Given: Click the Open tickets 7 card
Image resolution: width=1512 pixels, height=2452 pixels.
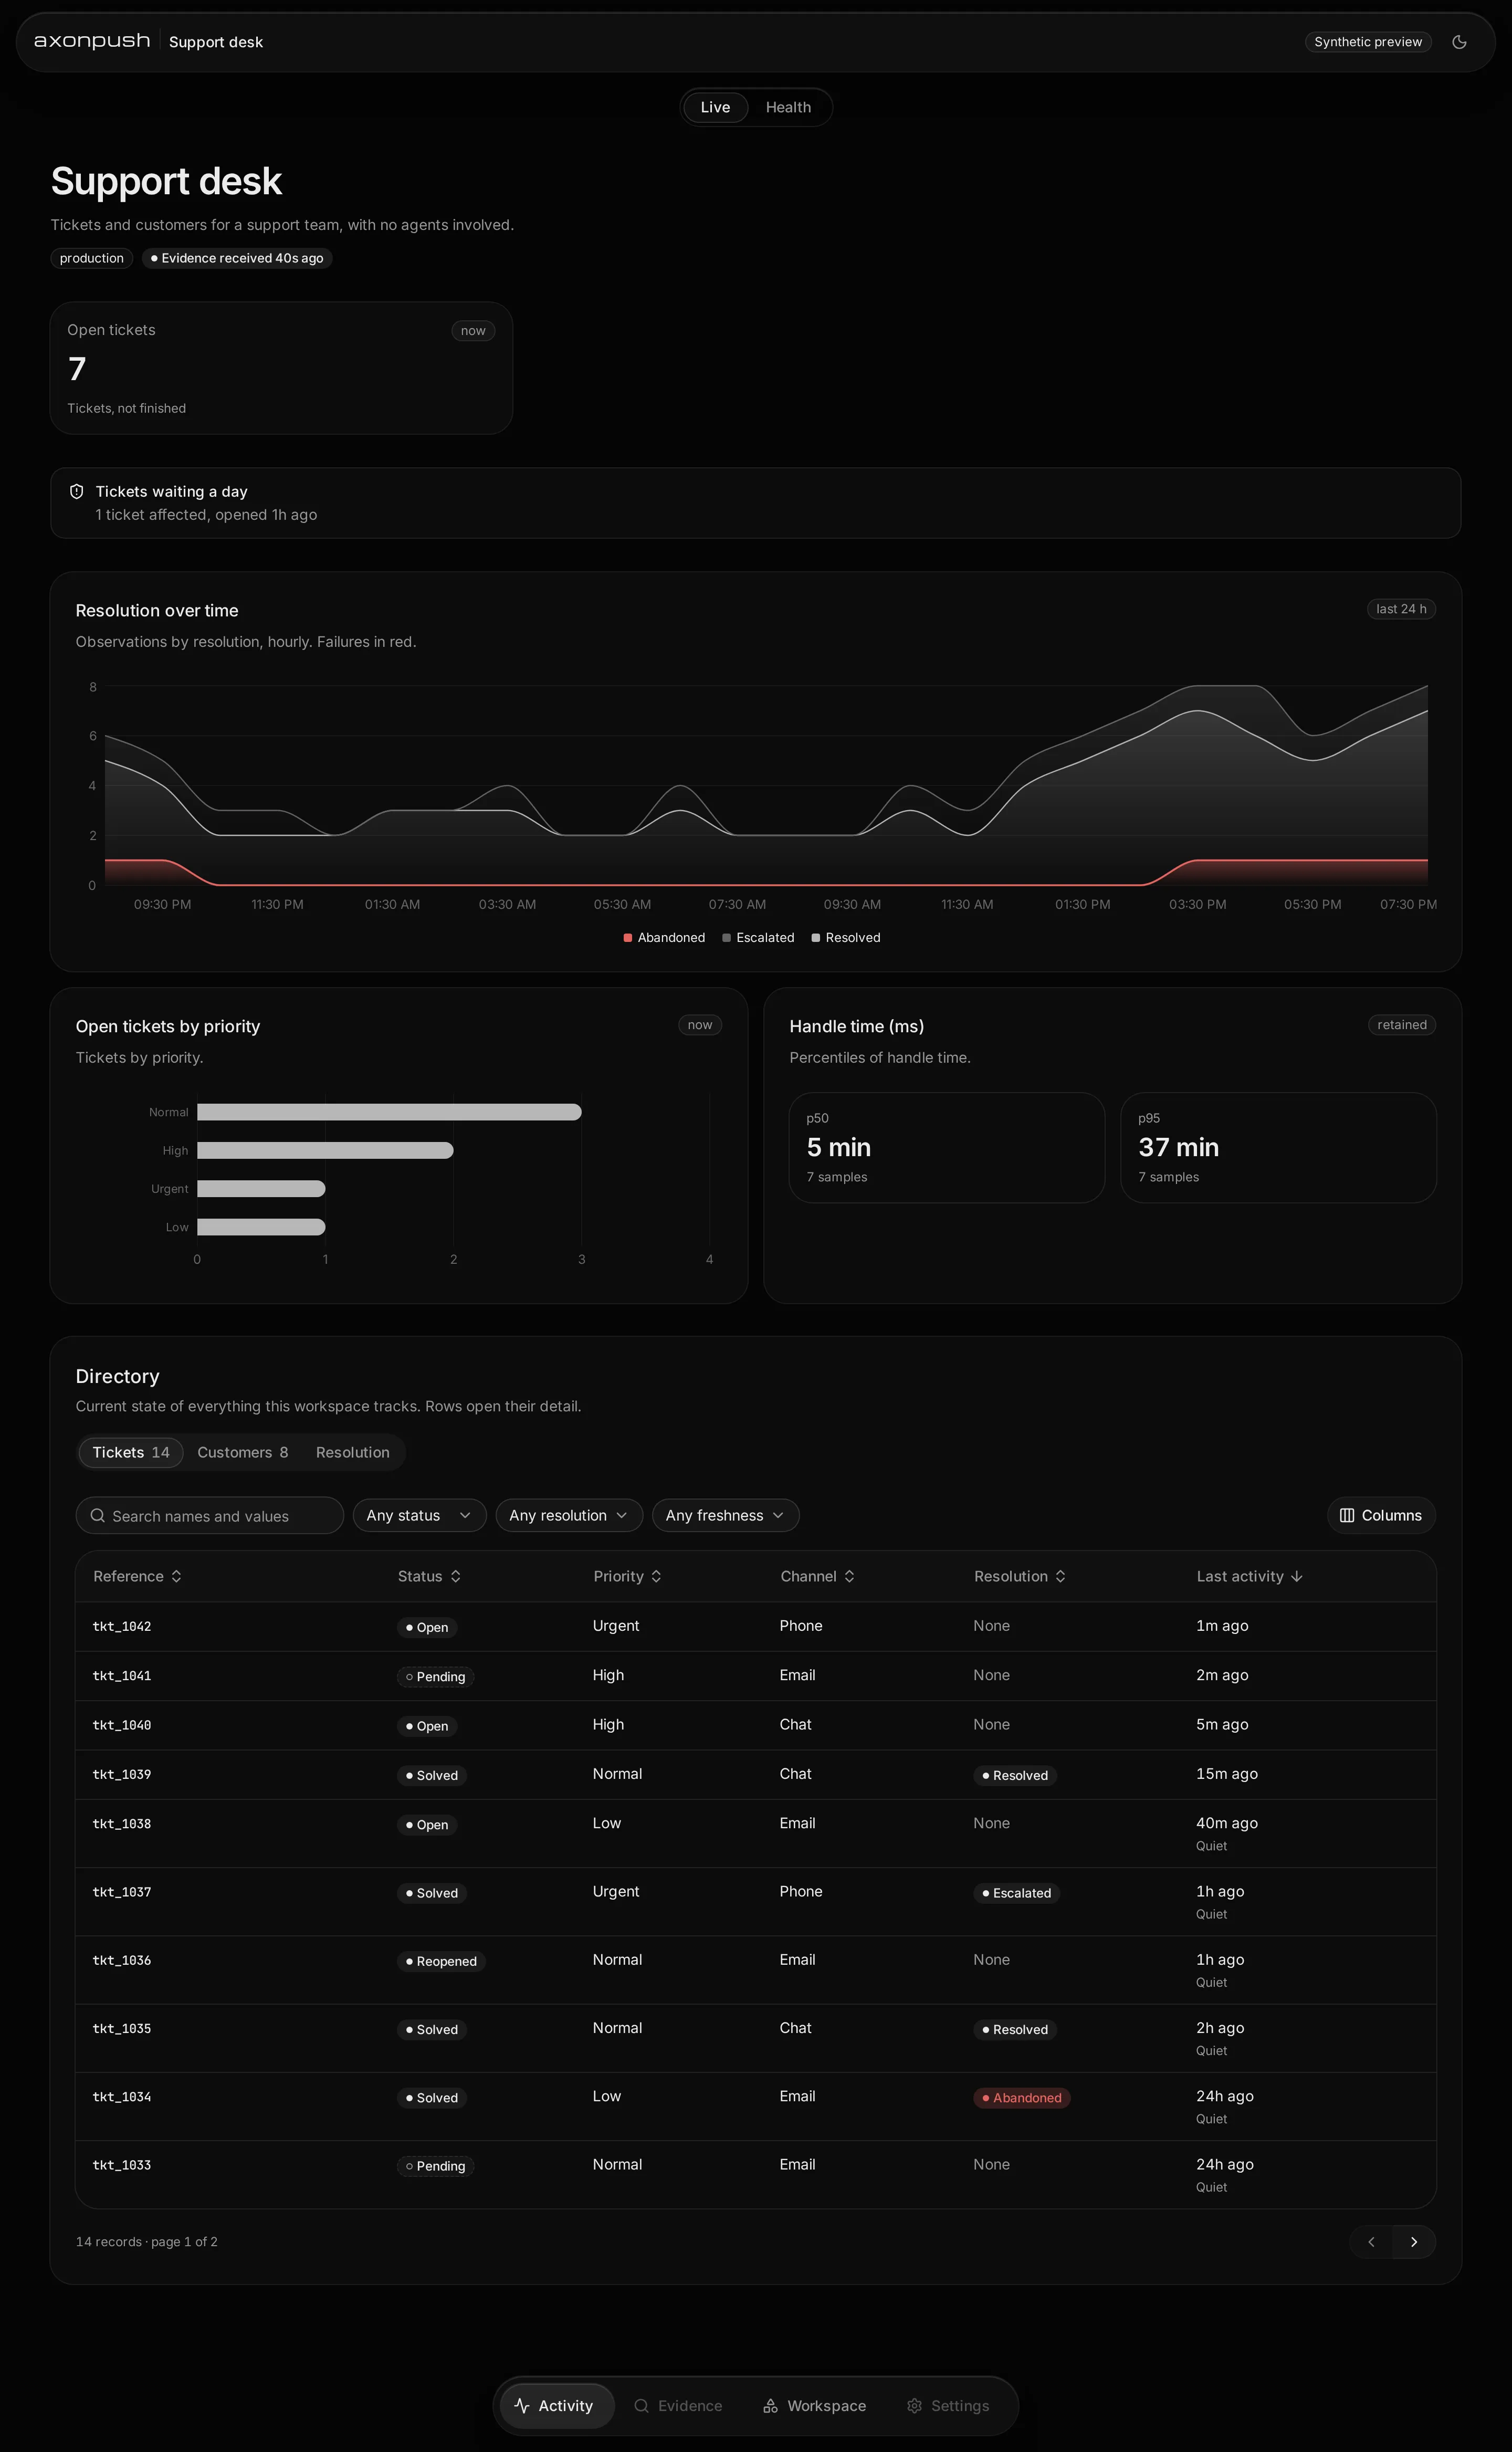Looking at the screenshot, I should coord(281,368).
